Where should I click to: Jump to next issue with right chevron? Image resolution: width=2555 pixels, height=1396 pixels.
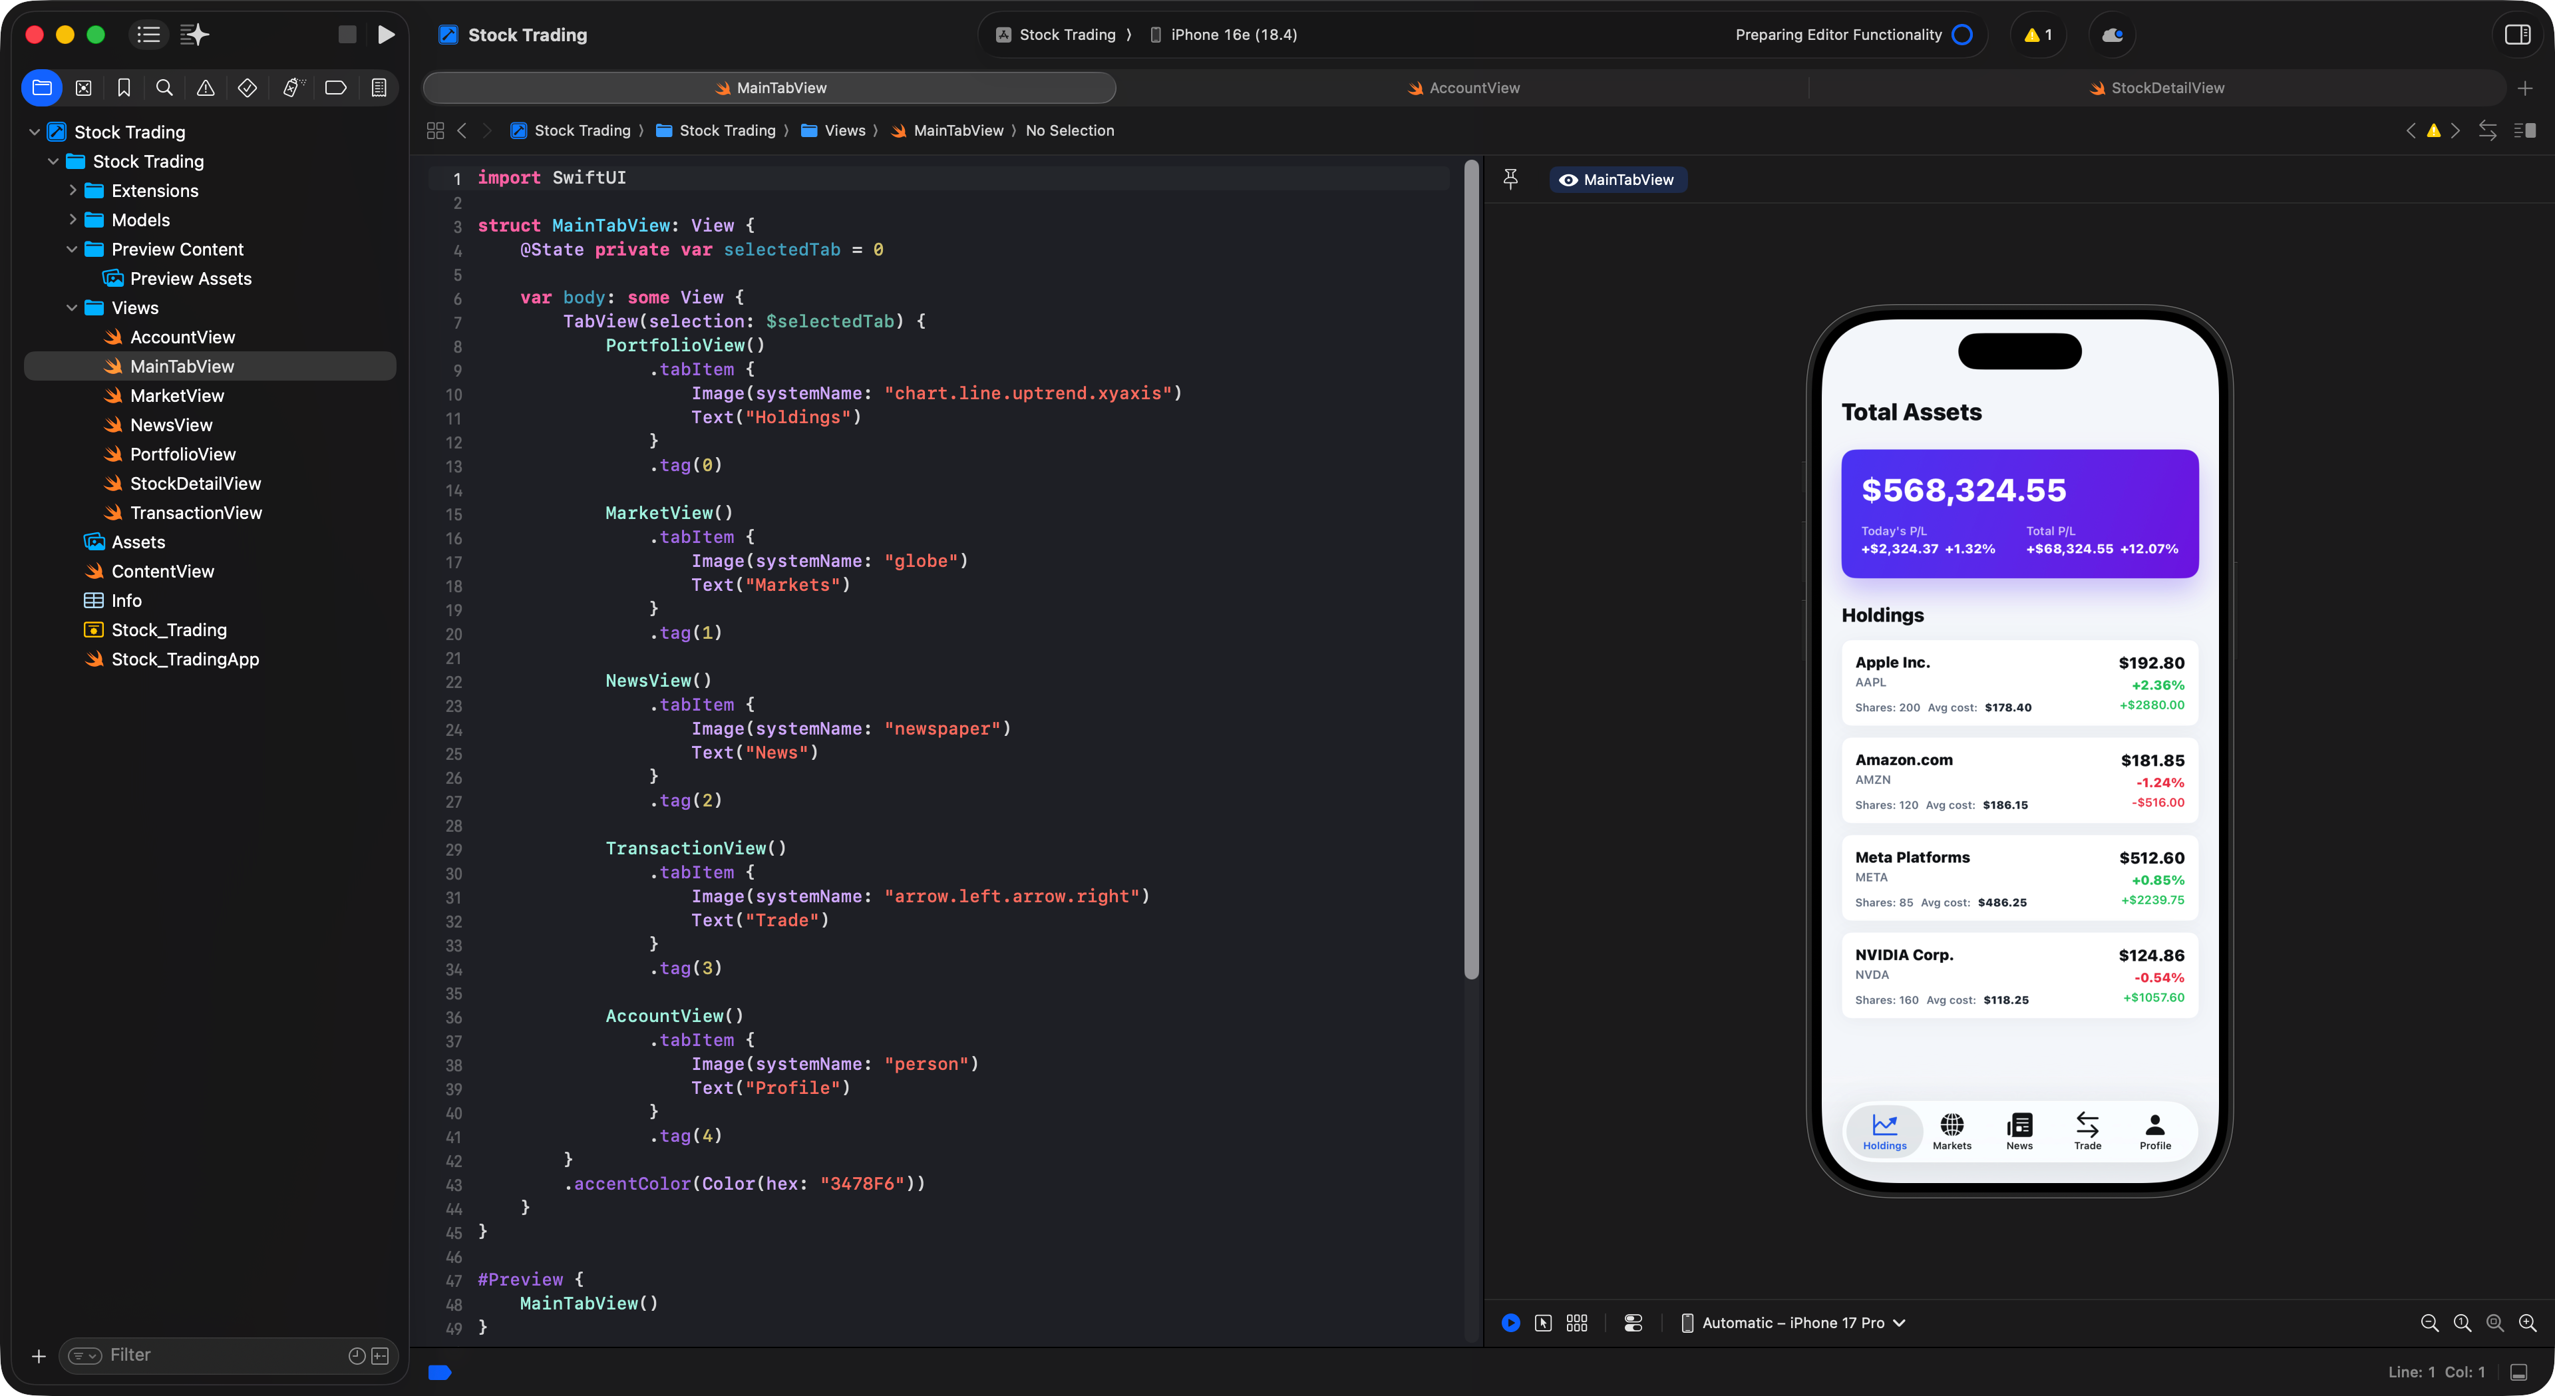[2456, 131]
